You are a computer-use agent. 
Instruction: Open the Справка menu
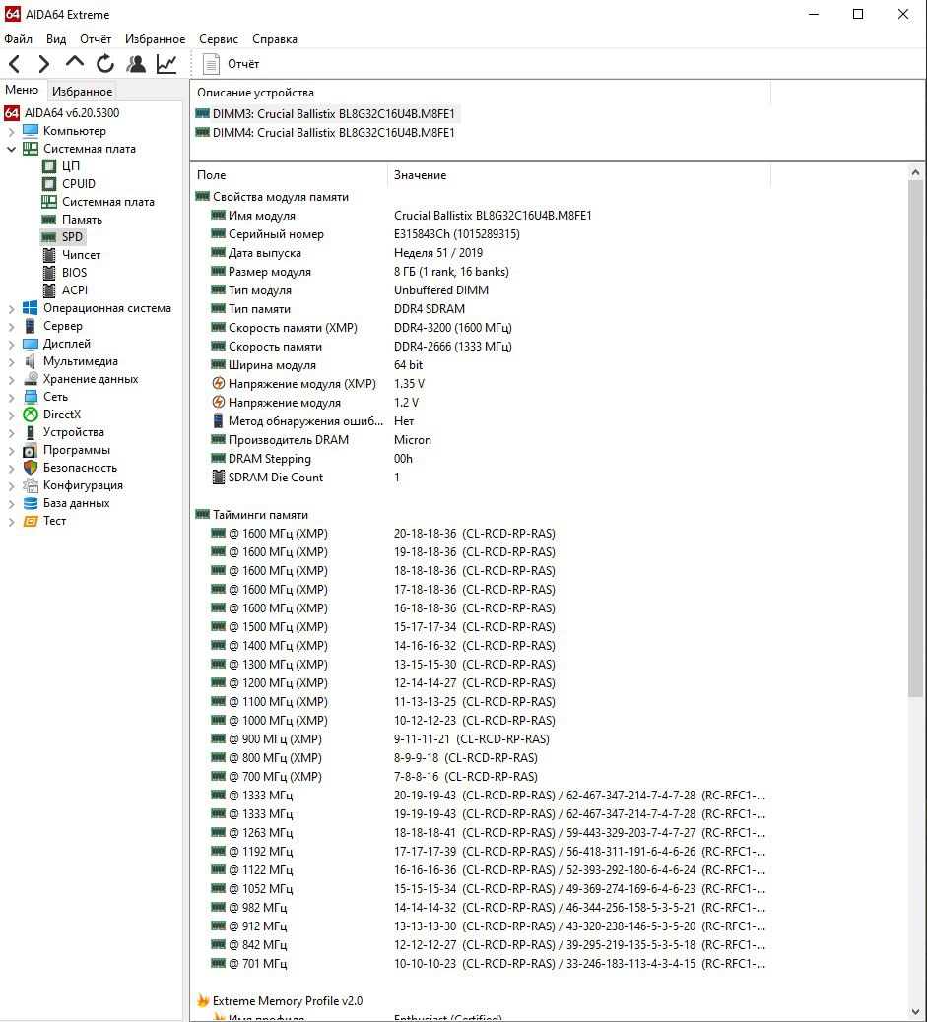tap(275, 39)
